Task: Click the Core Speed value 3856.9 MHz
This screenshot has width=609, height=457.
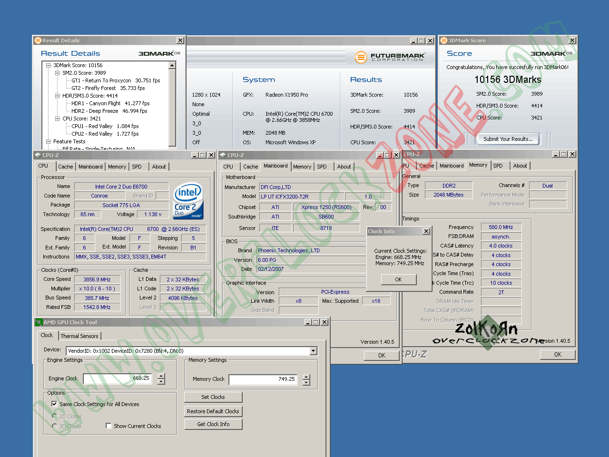Action: point(97,279)
